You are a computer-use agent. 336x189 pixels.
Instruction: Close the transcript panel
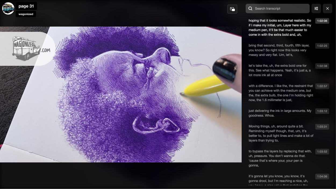click(327, 9)
